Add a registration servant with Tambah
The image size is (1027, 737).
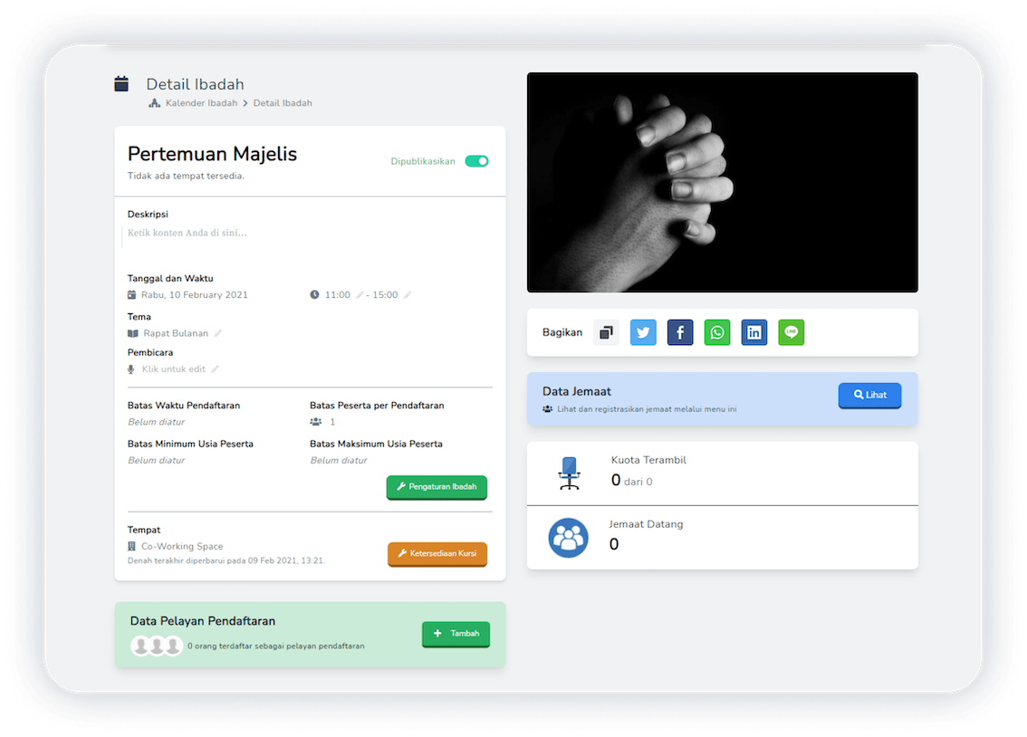click(x=456, y=634)
